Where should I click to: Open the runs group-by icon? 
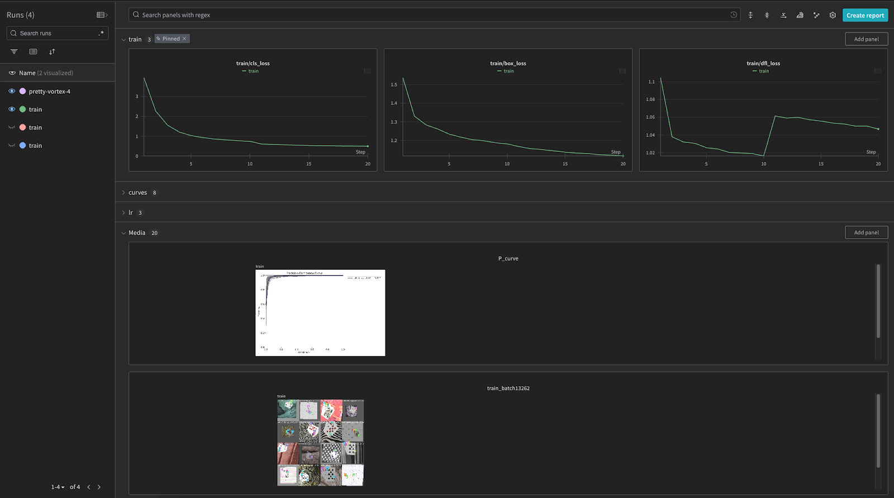[x=33, y=52]
